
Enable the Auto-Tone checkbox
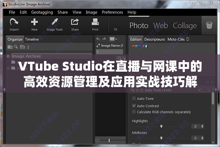point(134,98)
